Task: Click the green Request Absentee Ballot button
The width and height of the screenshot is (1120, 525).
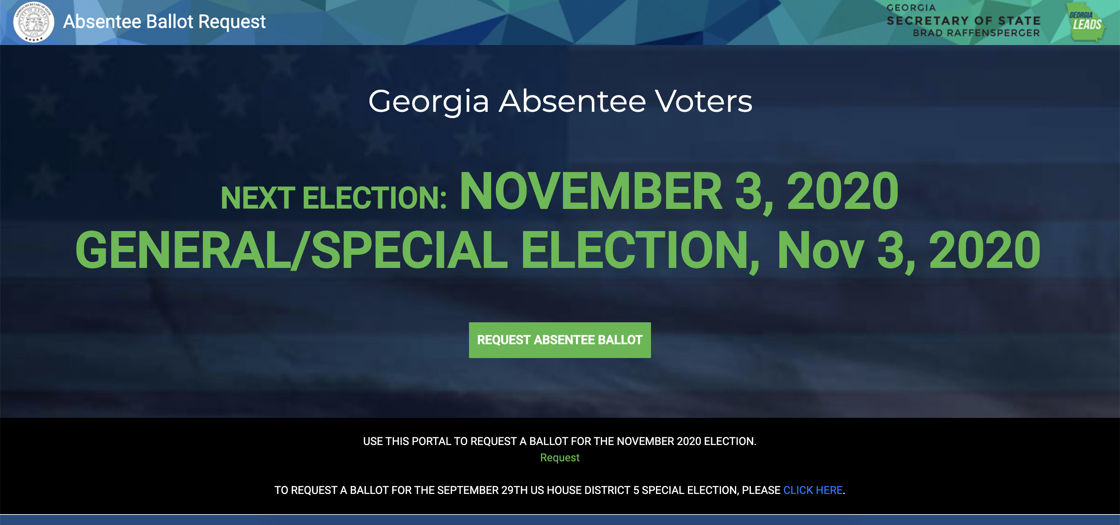Action: point(560,340)
